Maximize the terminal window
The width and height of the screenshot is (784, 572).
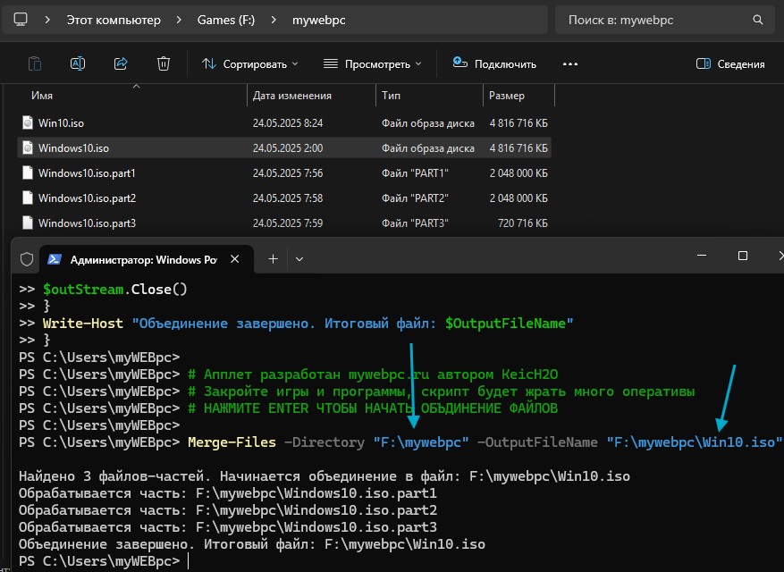pyautogui.click(x=743, y=256)
